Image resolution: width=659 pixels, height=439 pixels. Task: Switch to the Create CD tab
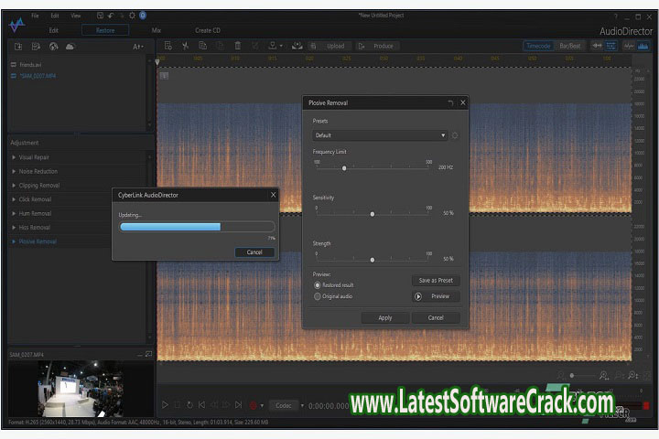[x=208, y=30]
